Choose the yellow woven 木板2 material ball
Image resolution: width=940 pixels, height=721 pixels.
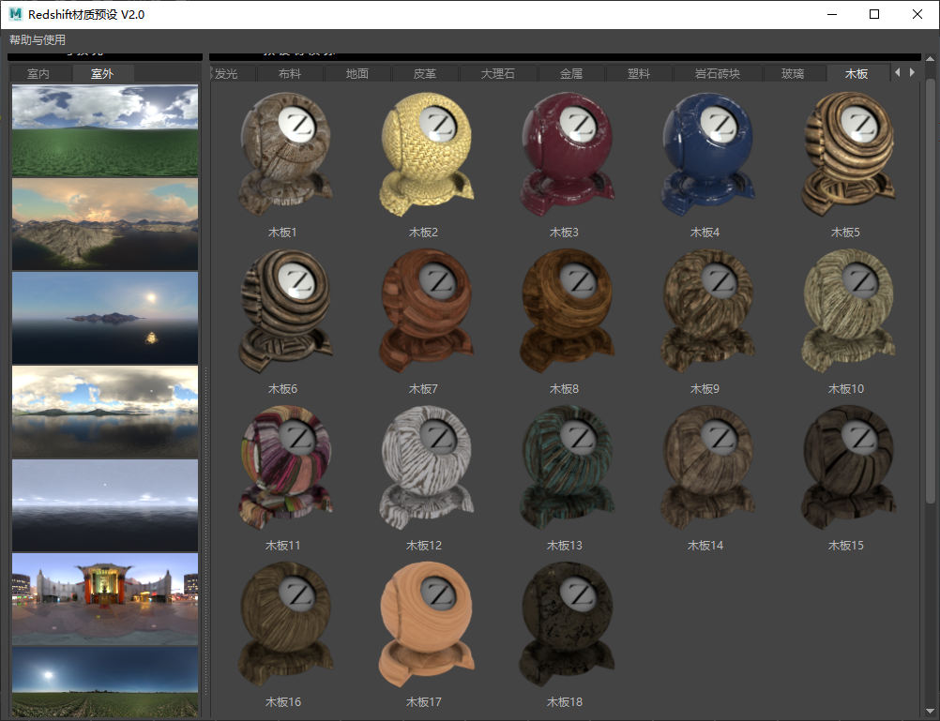click(x=422, y=154)
